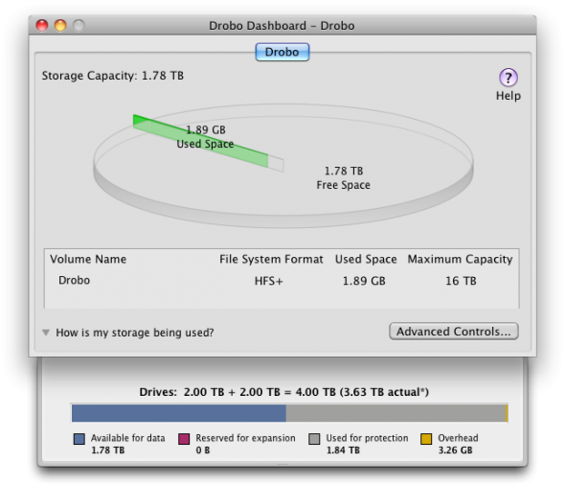Click the gray segment of the drives bar
This screenshot has width=565, height=485.
[x=395, y=413]
